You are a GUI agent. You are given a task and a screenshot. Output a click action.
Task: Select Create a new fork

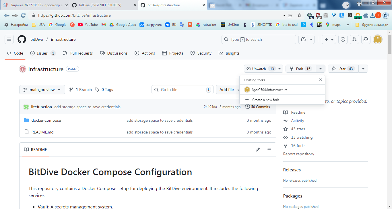(x=265, y=100)
